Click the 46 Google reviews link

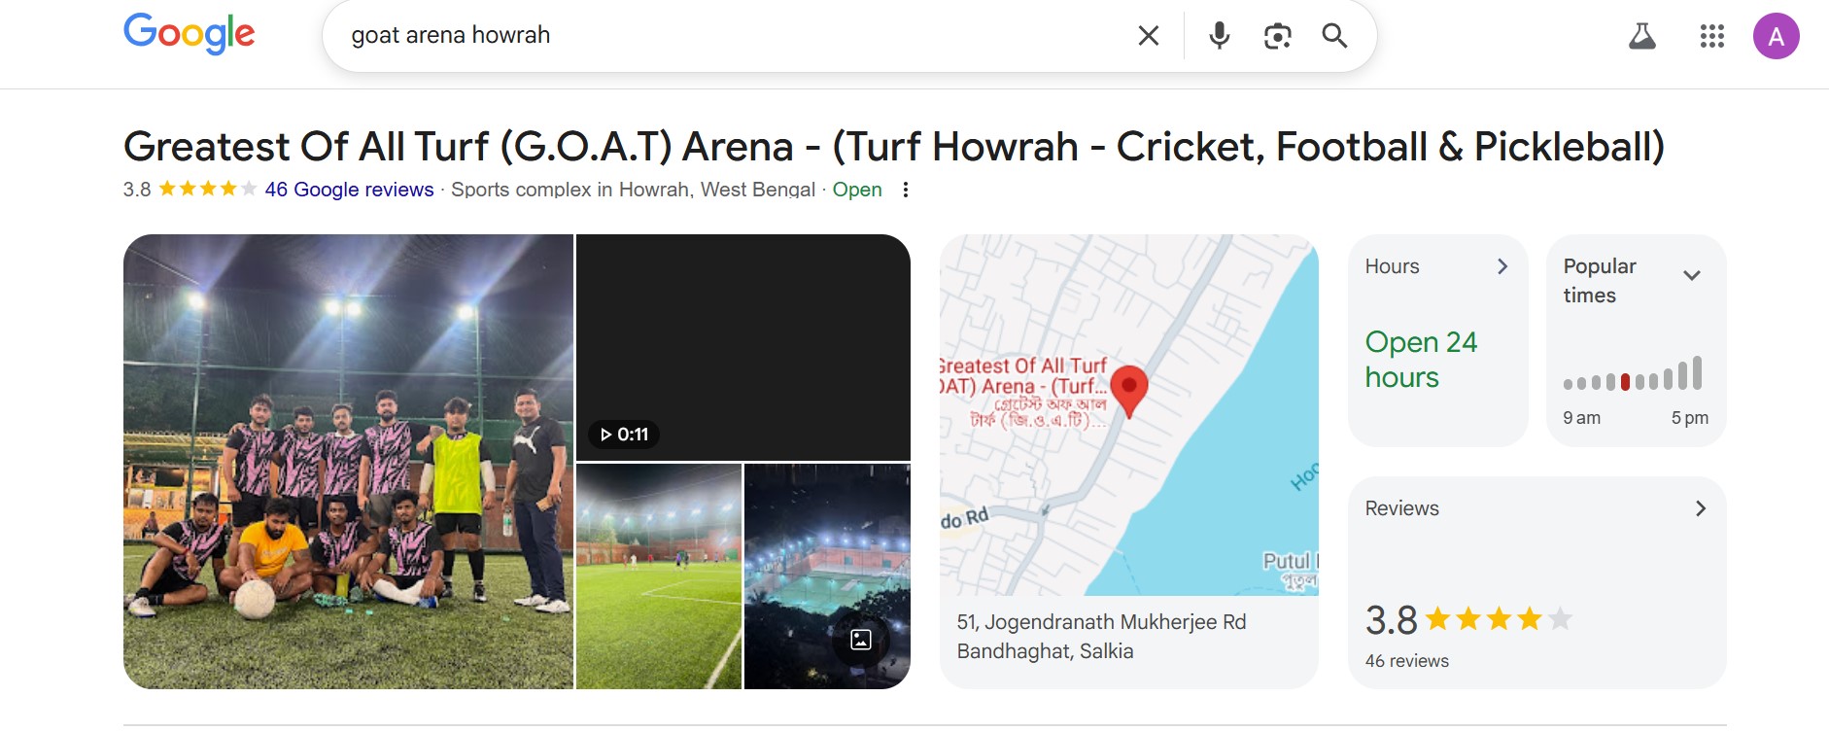[348, 190]
